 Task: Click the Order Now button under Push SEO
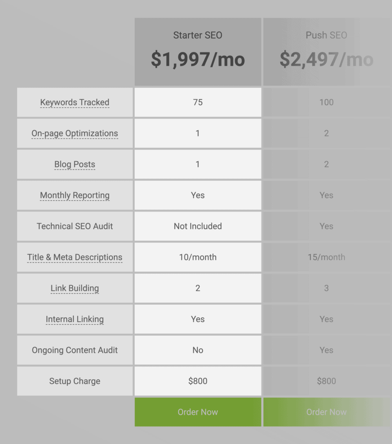tap(326, 412)
